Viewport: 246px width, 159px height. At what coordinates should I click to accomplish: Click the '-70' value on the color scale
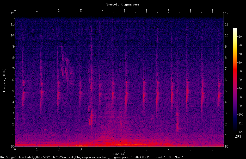click(239, 89)
